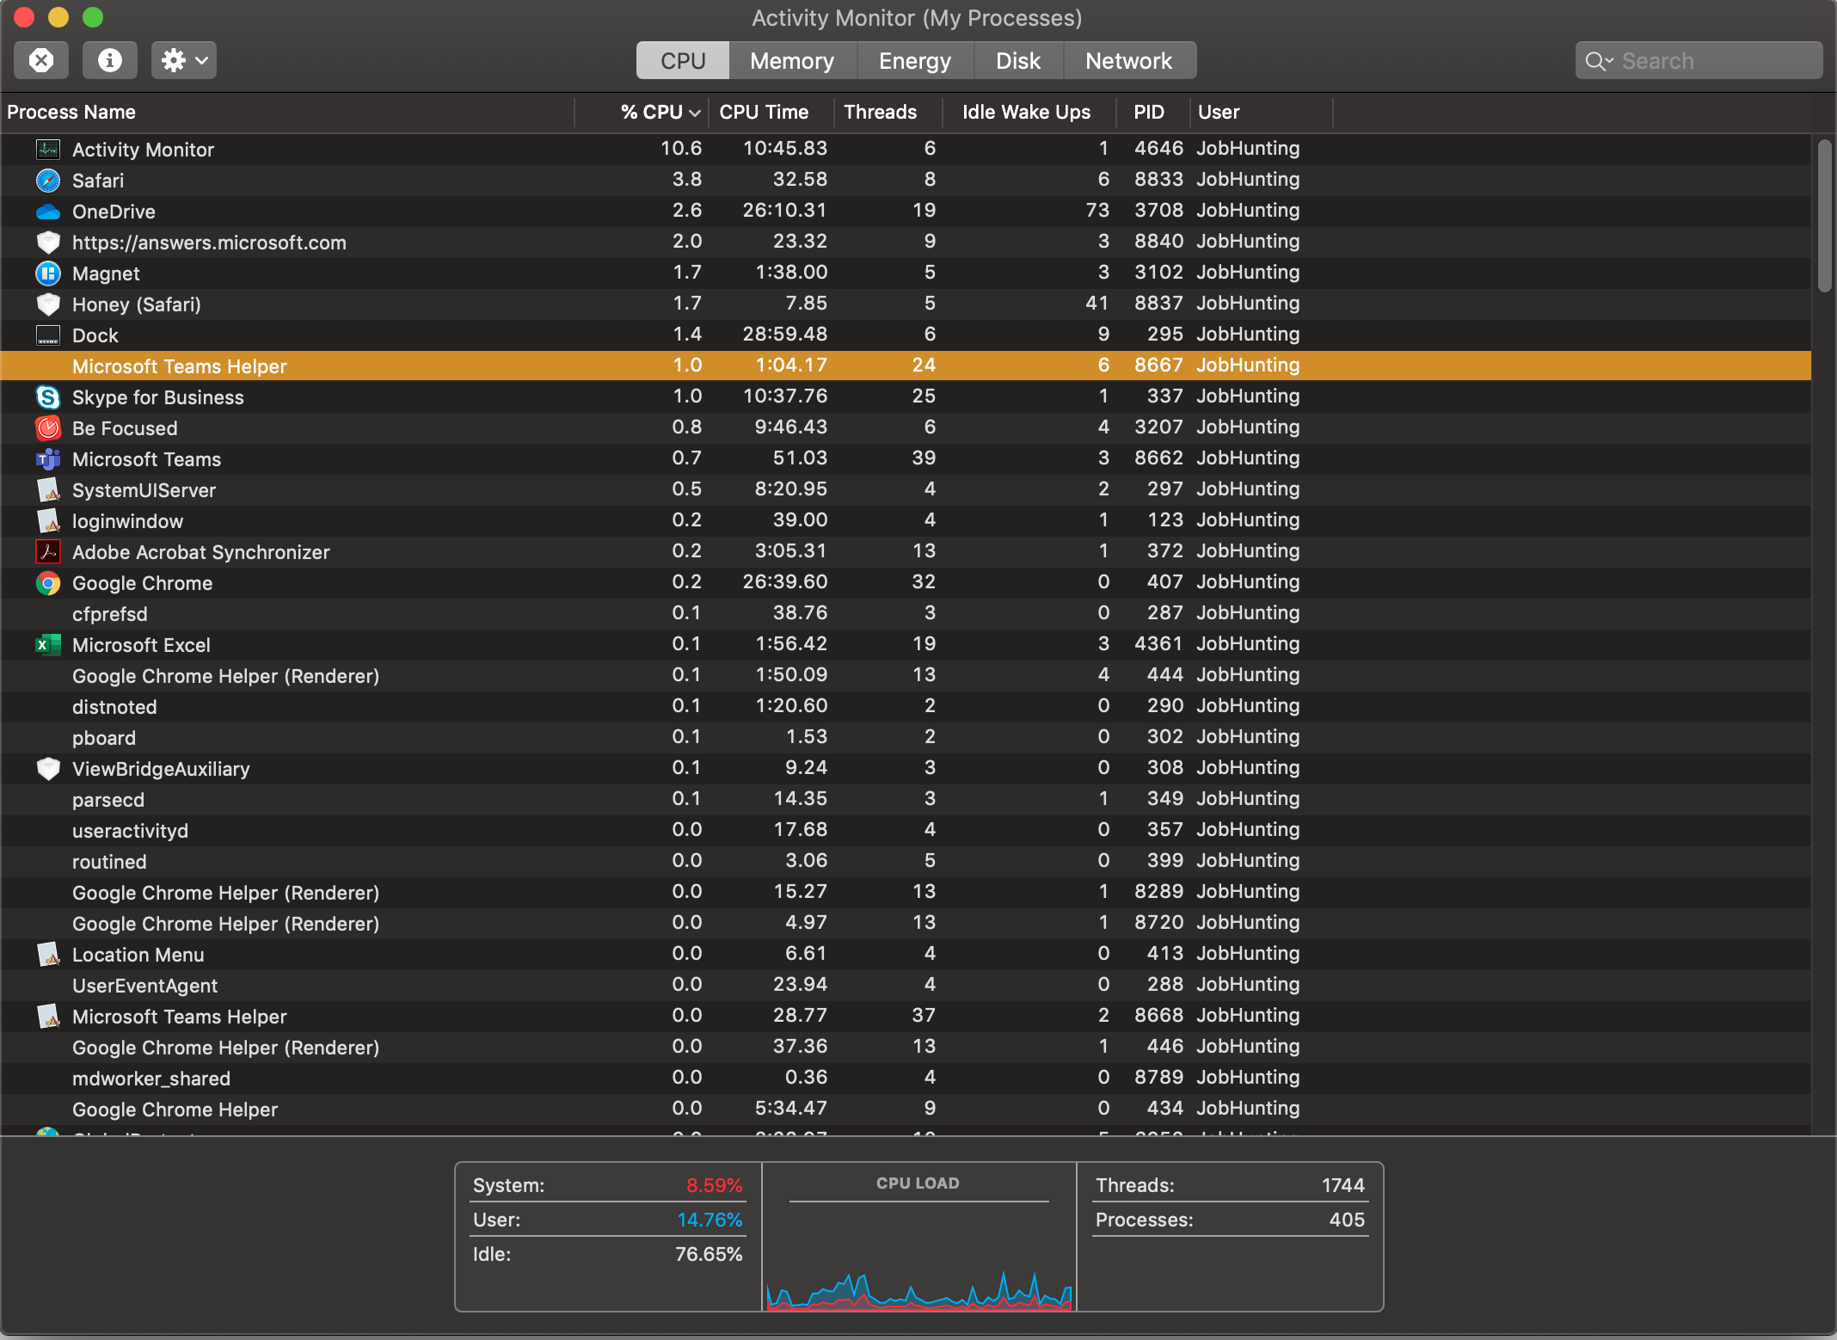Sort processes by Threads column
1837x1340 pixels.
point(880,113)
